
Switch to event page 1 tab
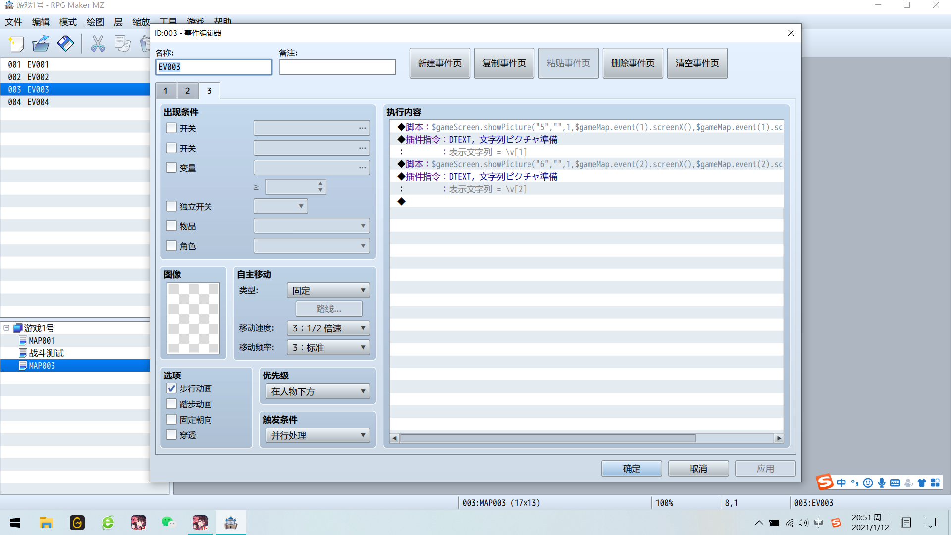(x=166, y=91)
